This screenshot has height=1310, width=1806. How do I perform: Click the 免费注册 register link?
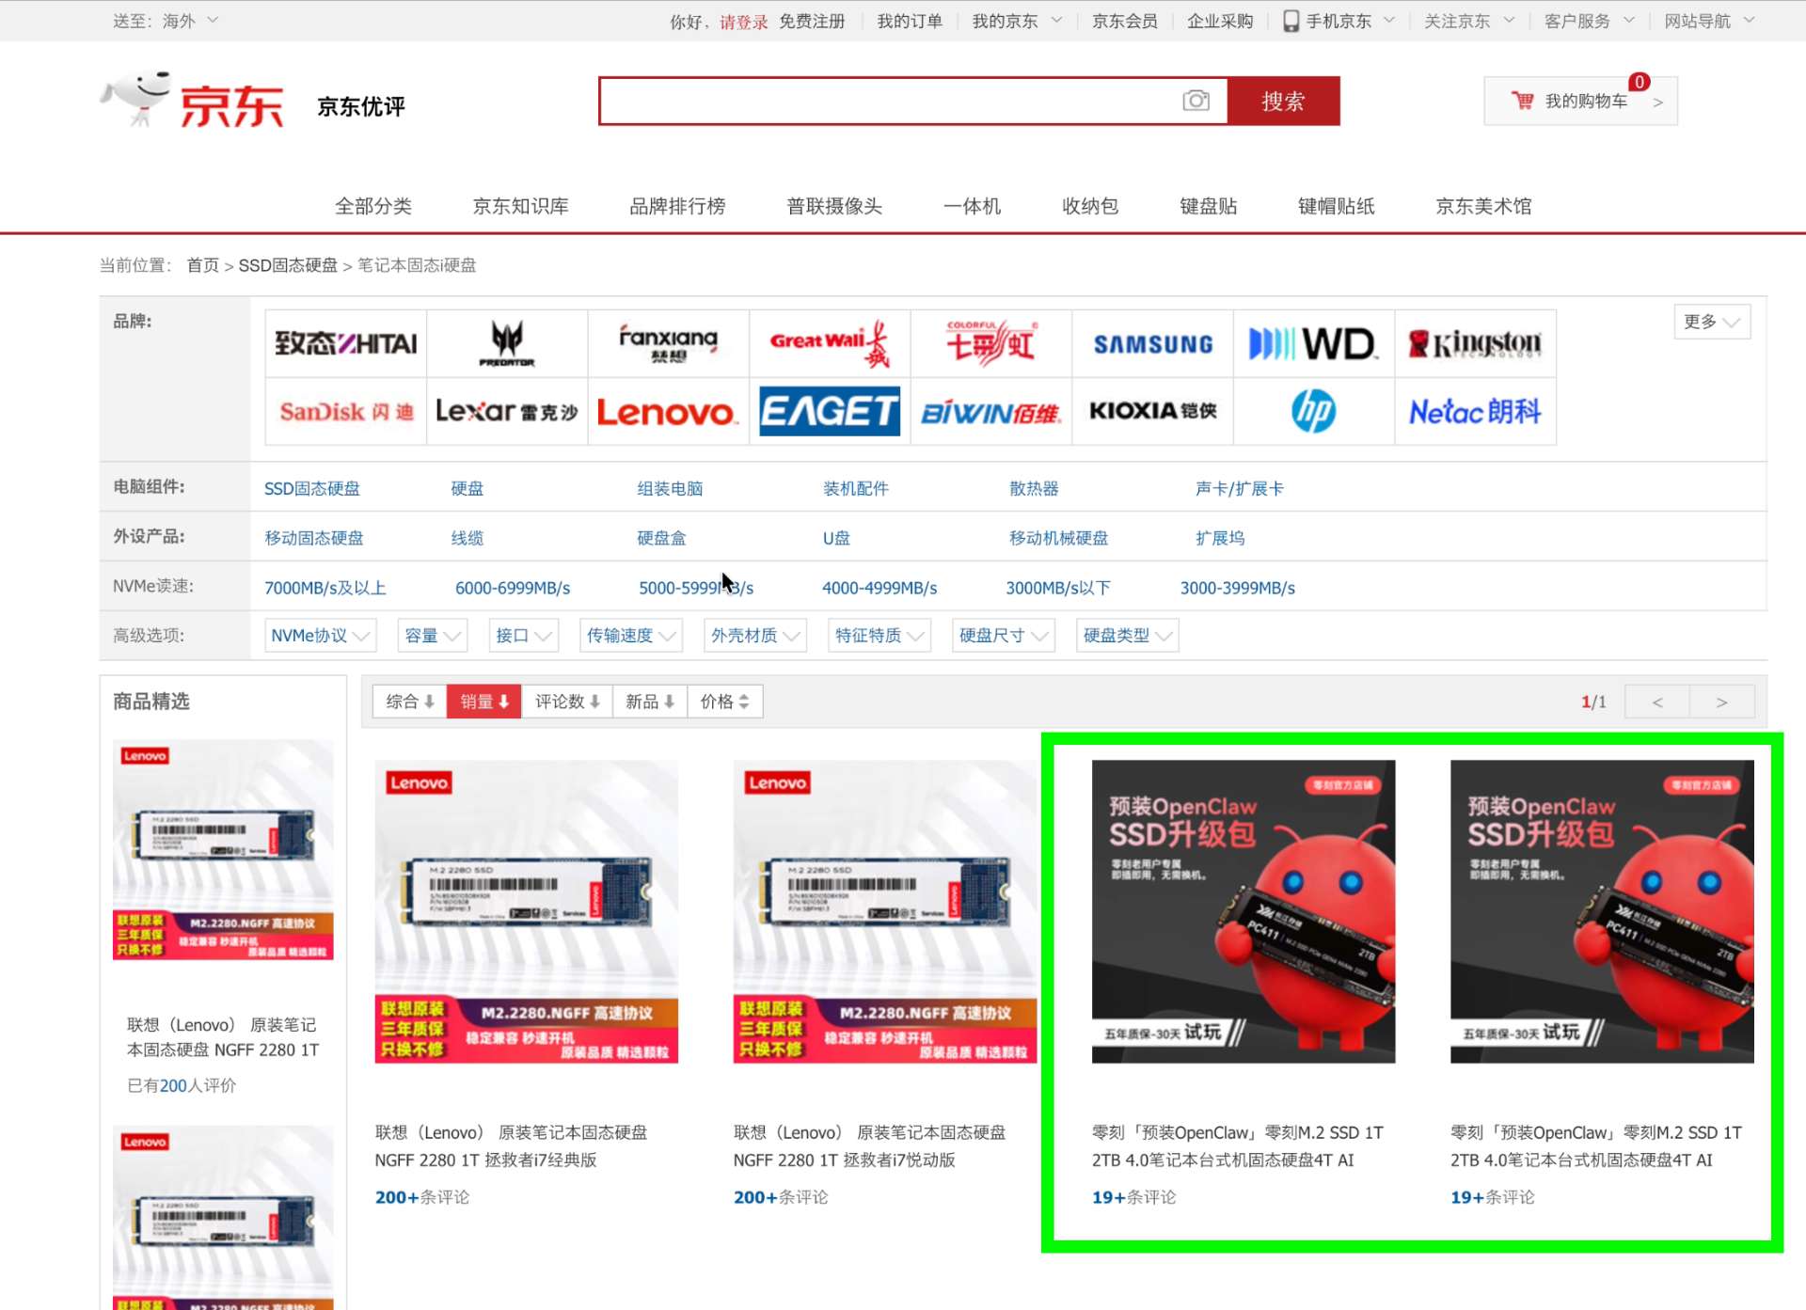pyautogui.click(x=812, y=22)
